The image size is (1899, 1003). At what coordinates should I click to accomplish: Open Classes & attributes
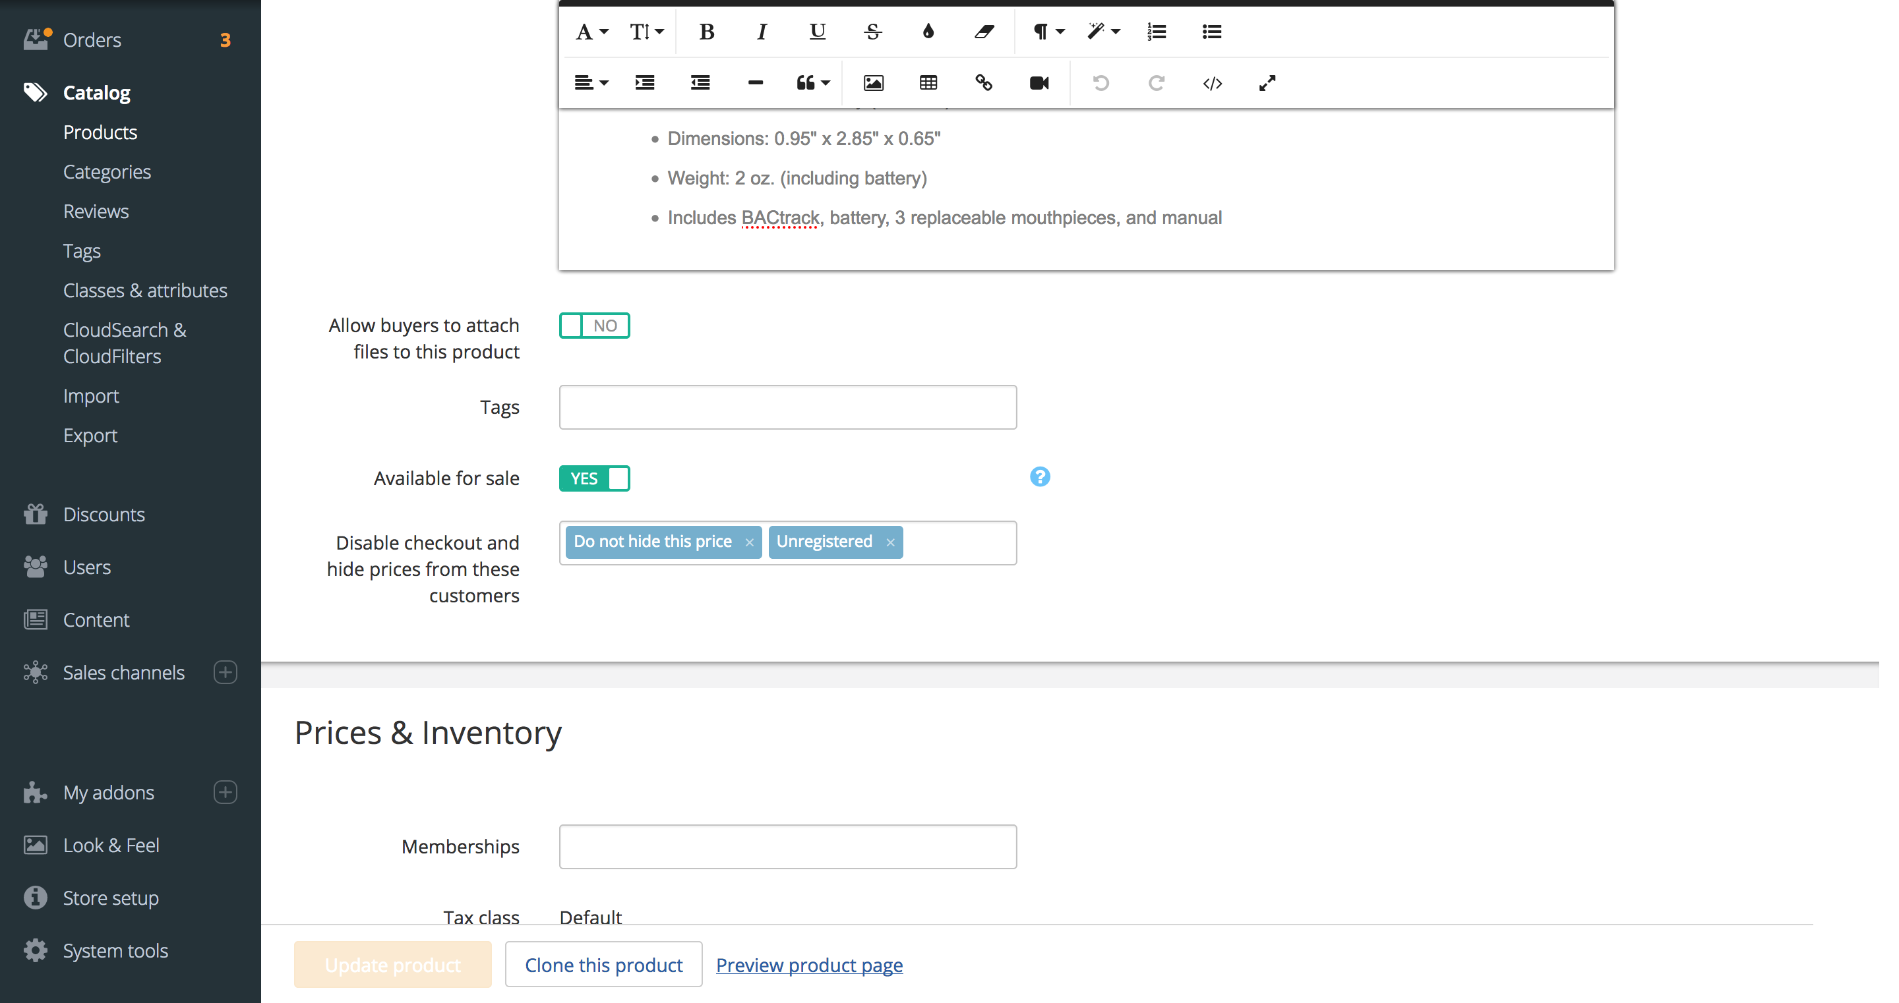145,291
